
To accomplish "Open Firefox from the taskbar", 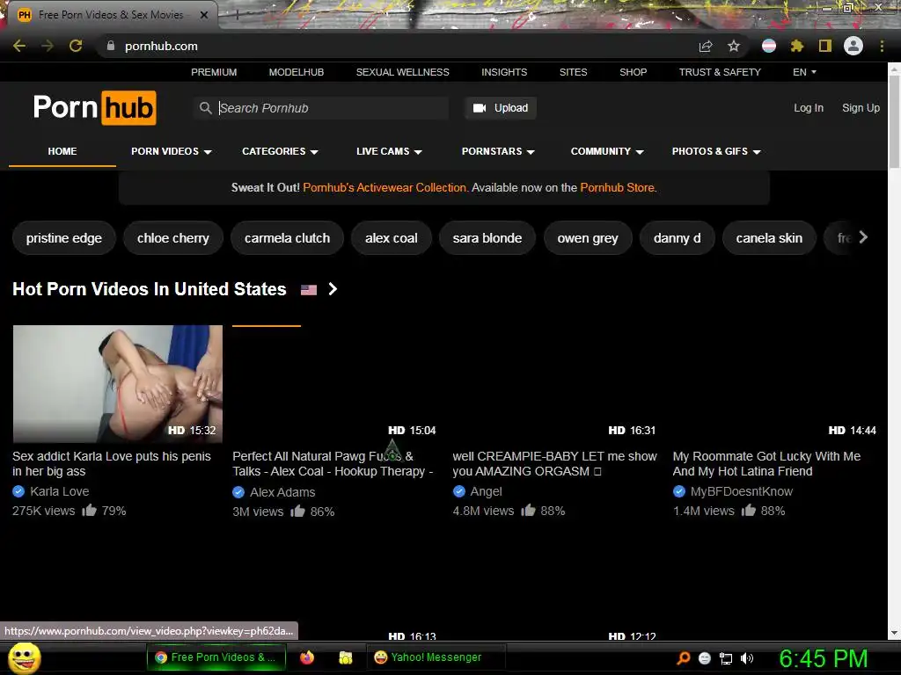I will click(x=307, y=657).
